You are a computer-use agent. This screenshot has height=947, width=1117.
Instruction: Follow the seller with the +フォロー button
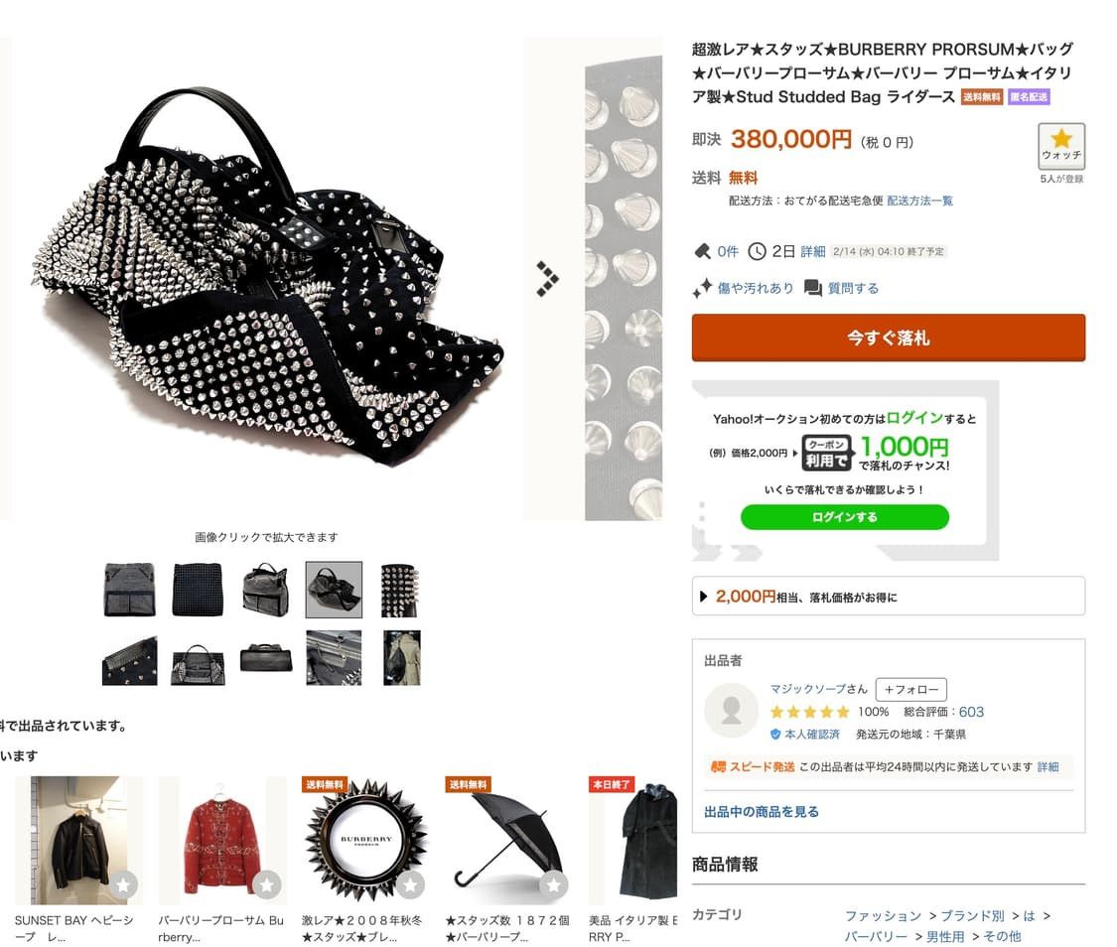[x=911, y=689]
